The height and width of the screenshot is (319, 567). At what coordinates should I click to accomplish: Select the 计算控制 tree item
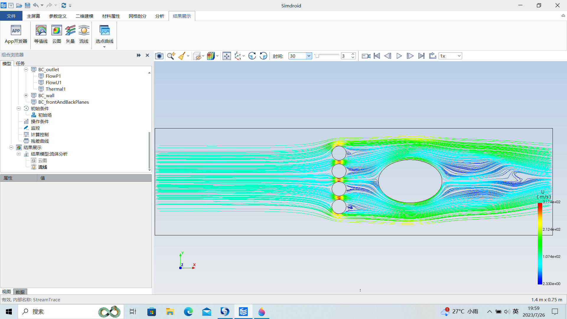click(40, 134)
